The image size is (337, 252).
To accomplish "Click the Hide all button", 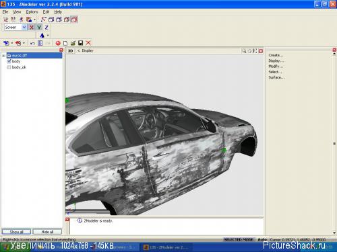I will tap(47, 232).
